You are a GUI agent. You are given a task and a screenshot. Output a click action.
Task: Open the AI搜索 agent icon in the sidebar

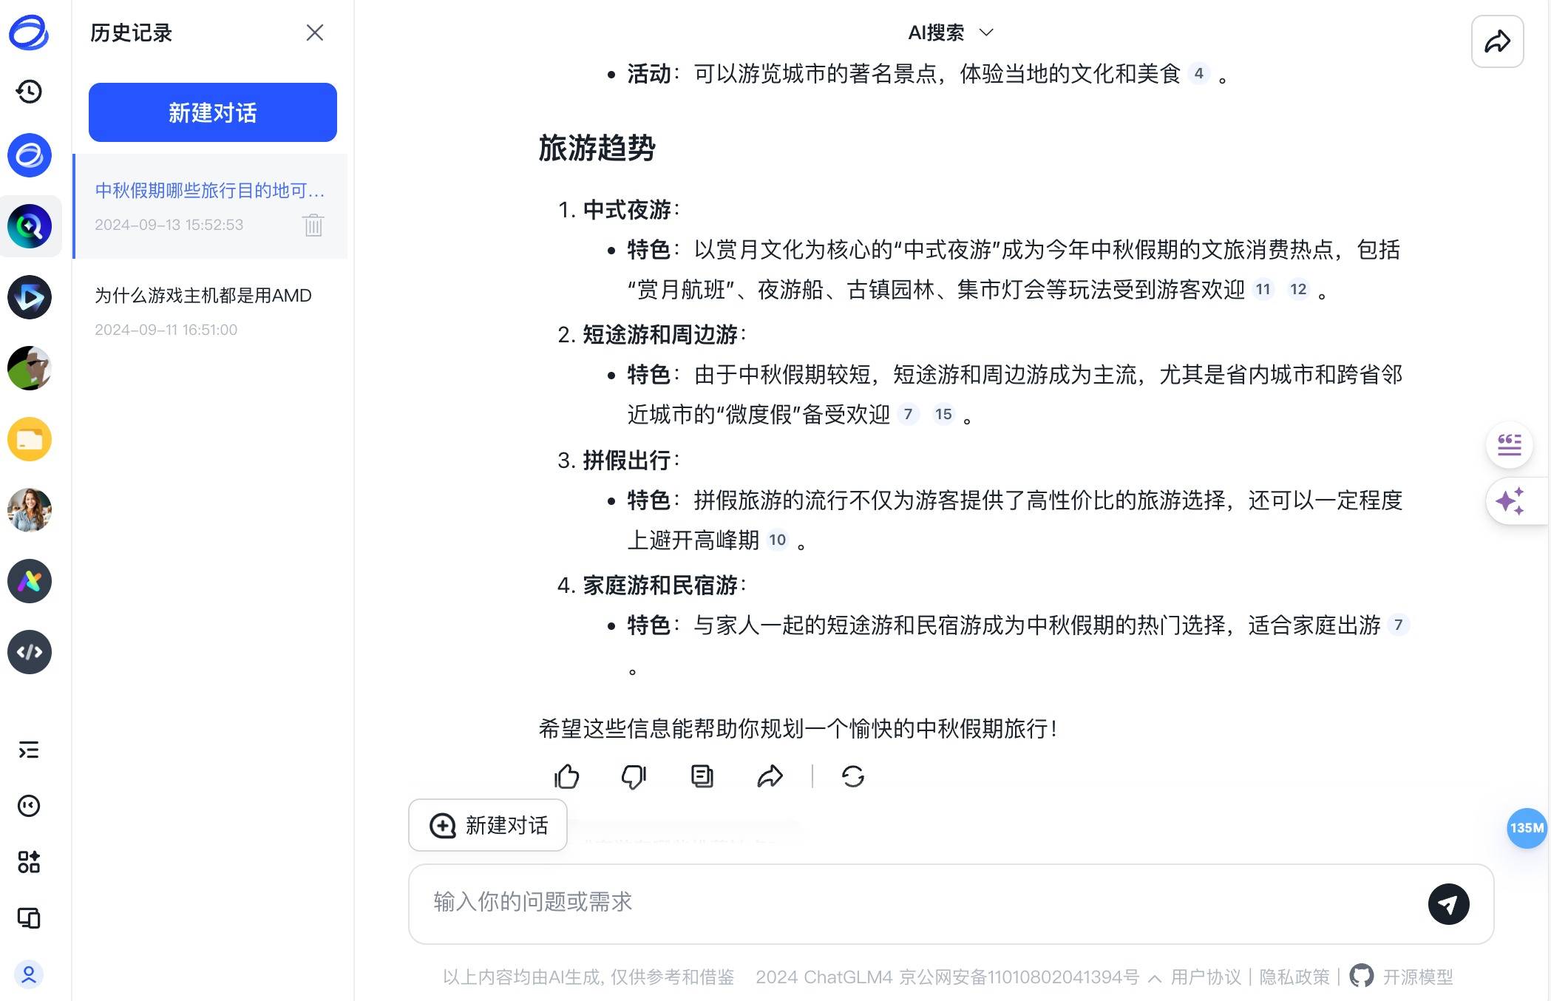30,226
